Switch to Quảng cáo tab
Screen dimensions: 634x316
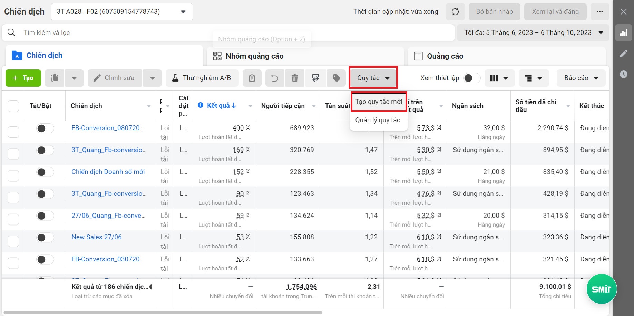tap(507, 56)
